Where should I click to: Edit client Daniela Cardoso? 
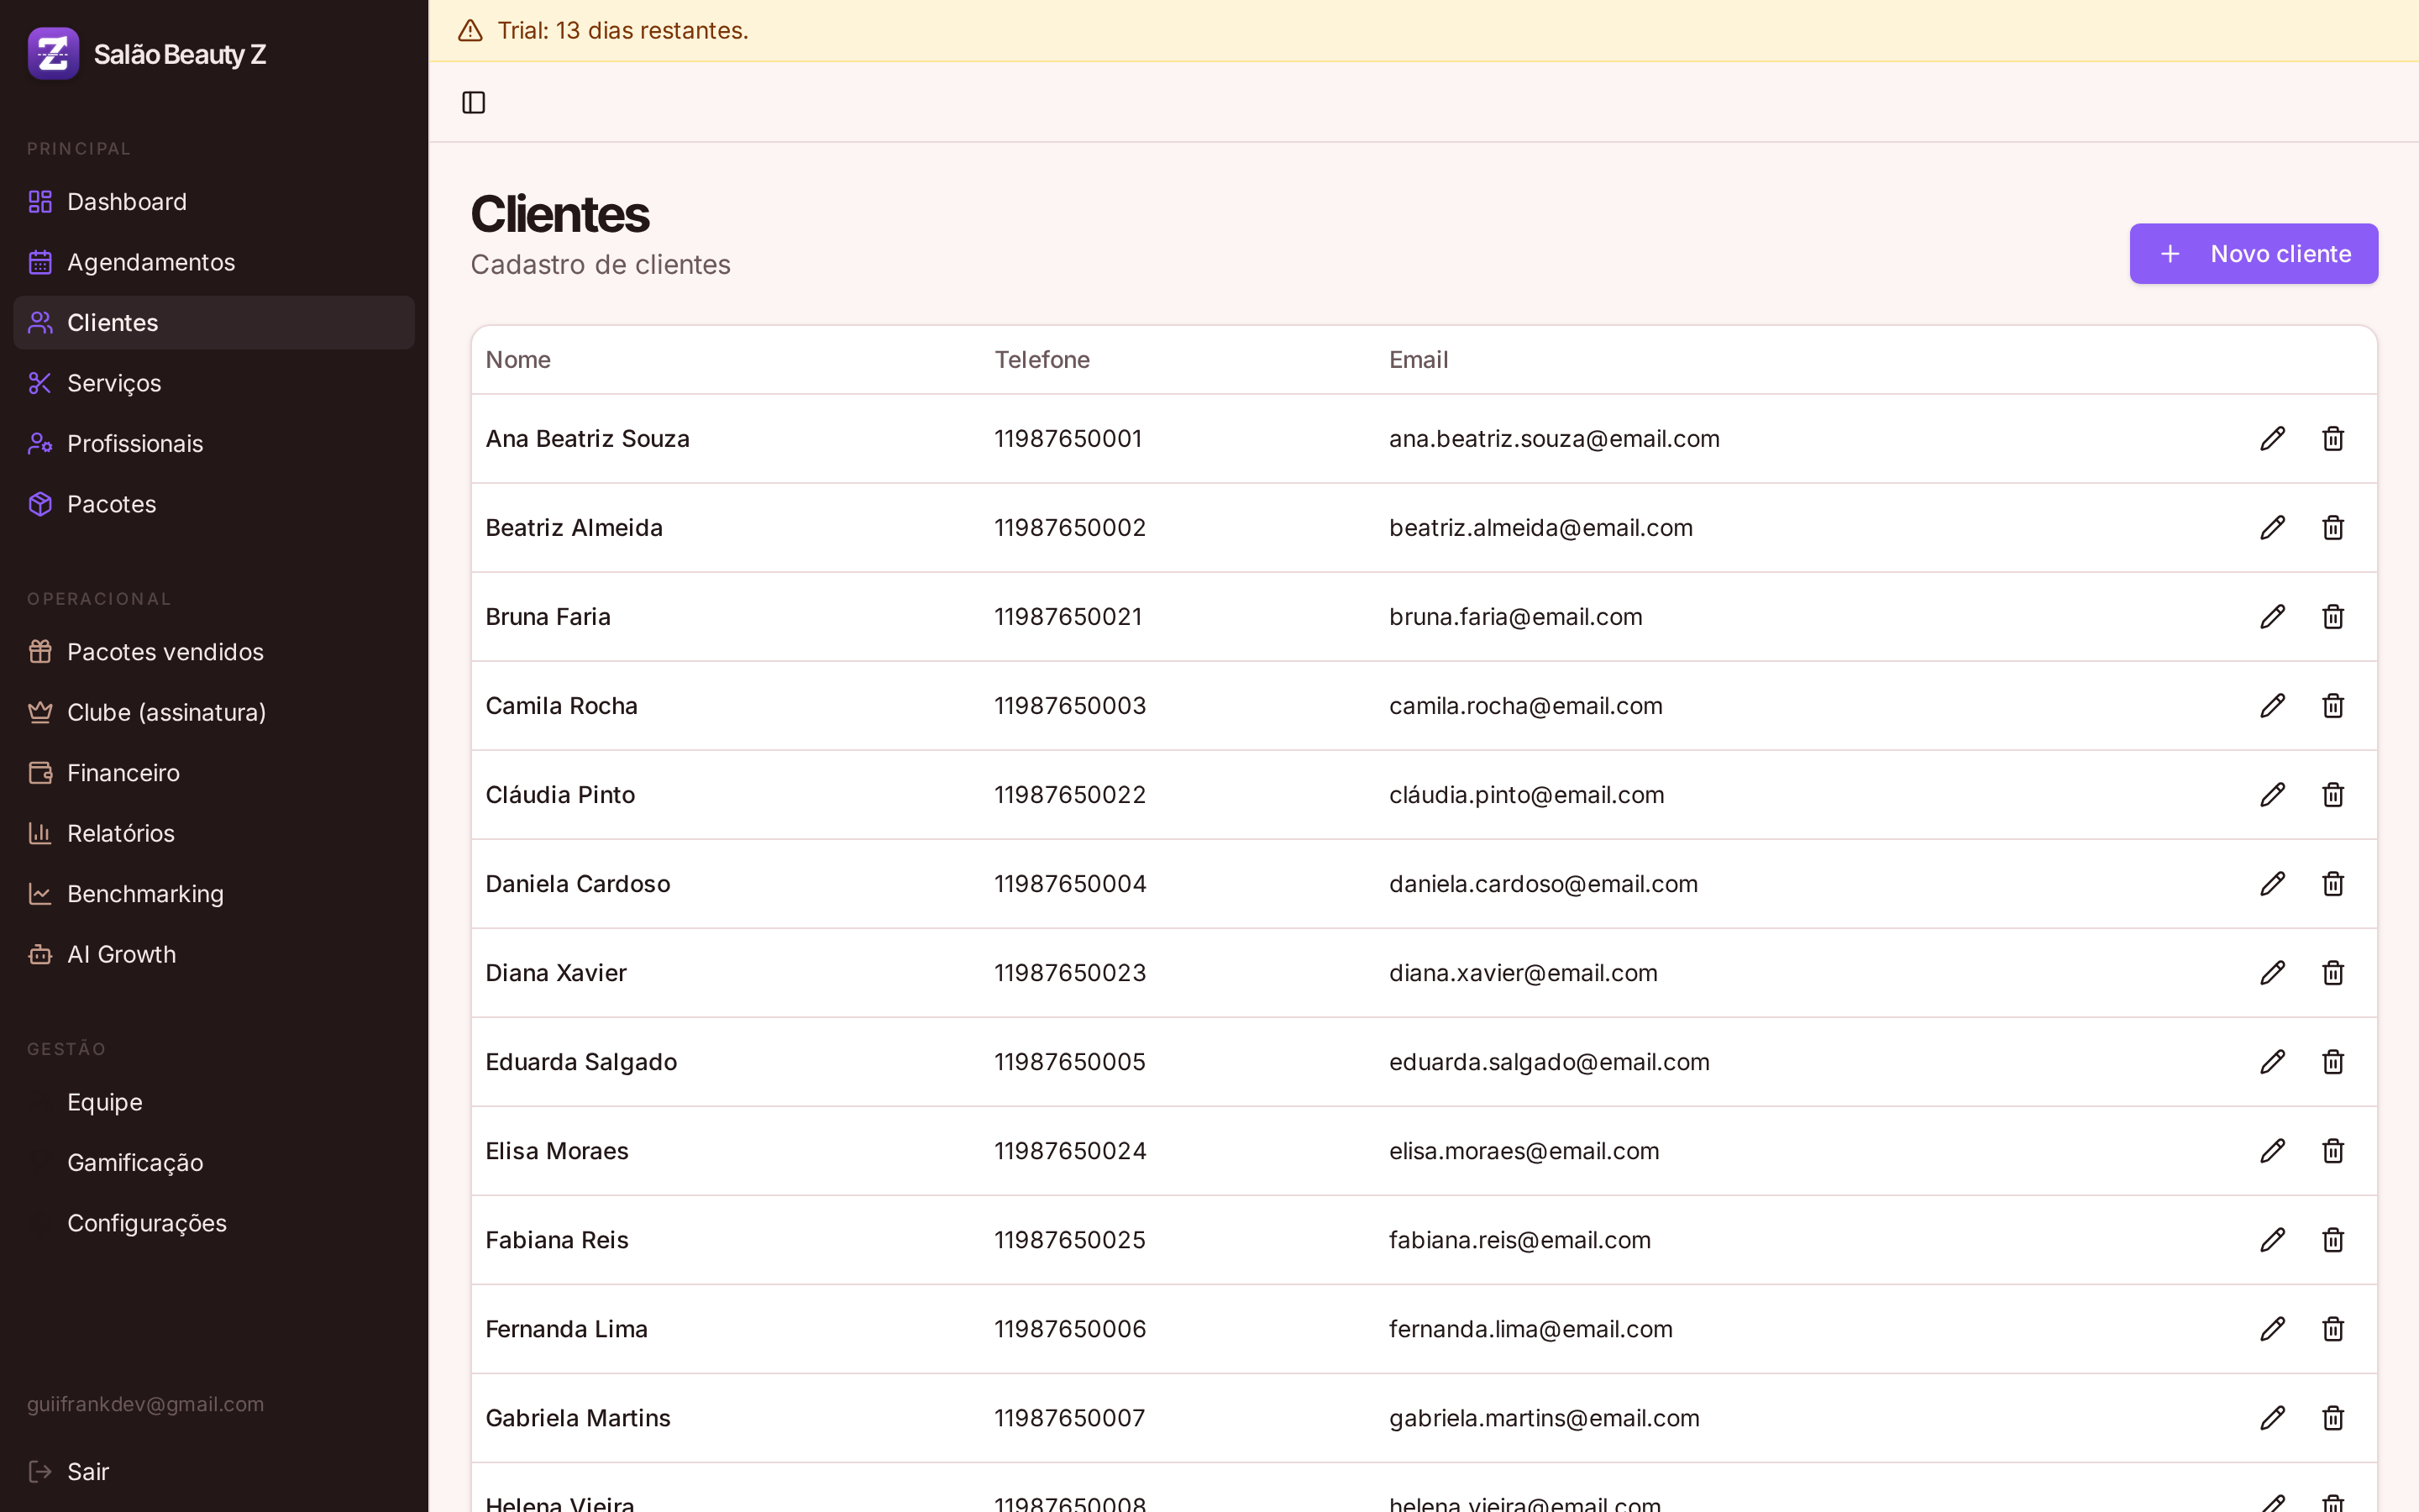tap(2272, 883)
